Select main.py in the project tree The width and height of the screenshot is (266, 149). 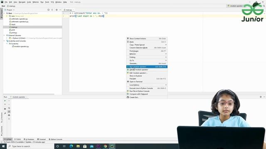coord(14,27)
